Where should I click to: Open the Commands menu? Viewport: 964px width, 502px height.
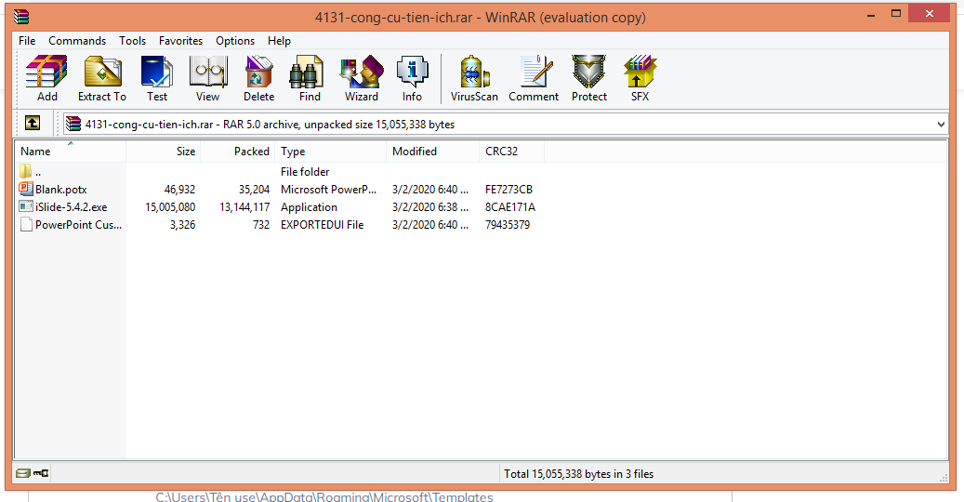tap(77, 41)
